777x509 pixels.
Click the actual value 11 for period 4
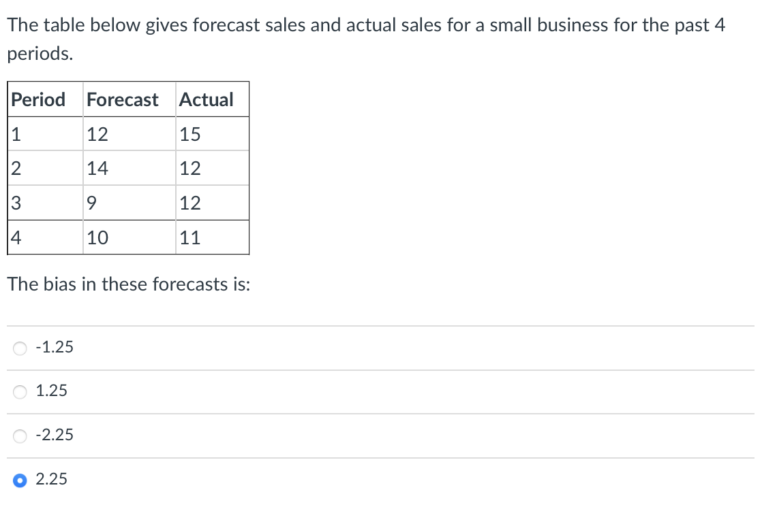pos(190,237)
